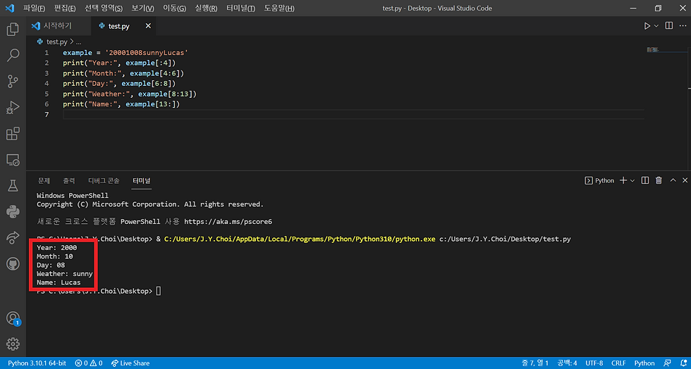The height and width of the screenshot is (369, 691).
Task: Kill the terminal with trash icon
Action: 659,180
